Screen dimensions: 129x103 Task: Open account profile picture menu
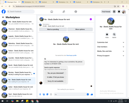click(124, 12)
